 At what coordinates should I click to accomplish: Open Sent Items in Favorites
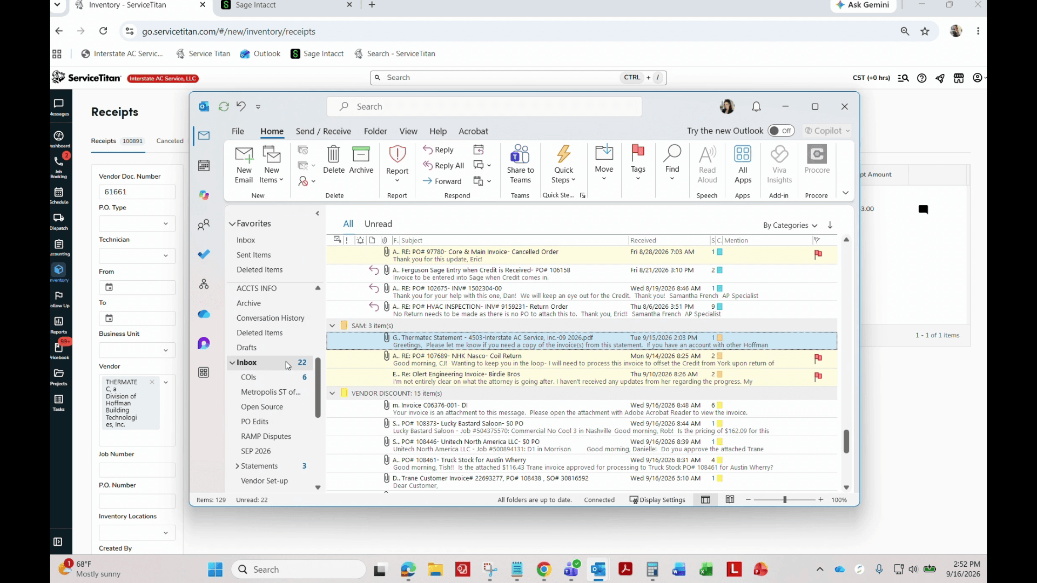click(253, 255)
